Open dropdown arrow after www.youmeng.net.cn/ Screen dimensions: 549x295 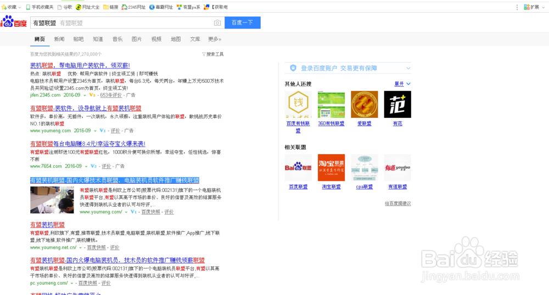coord(80,248)
